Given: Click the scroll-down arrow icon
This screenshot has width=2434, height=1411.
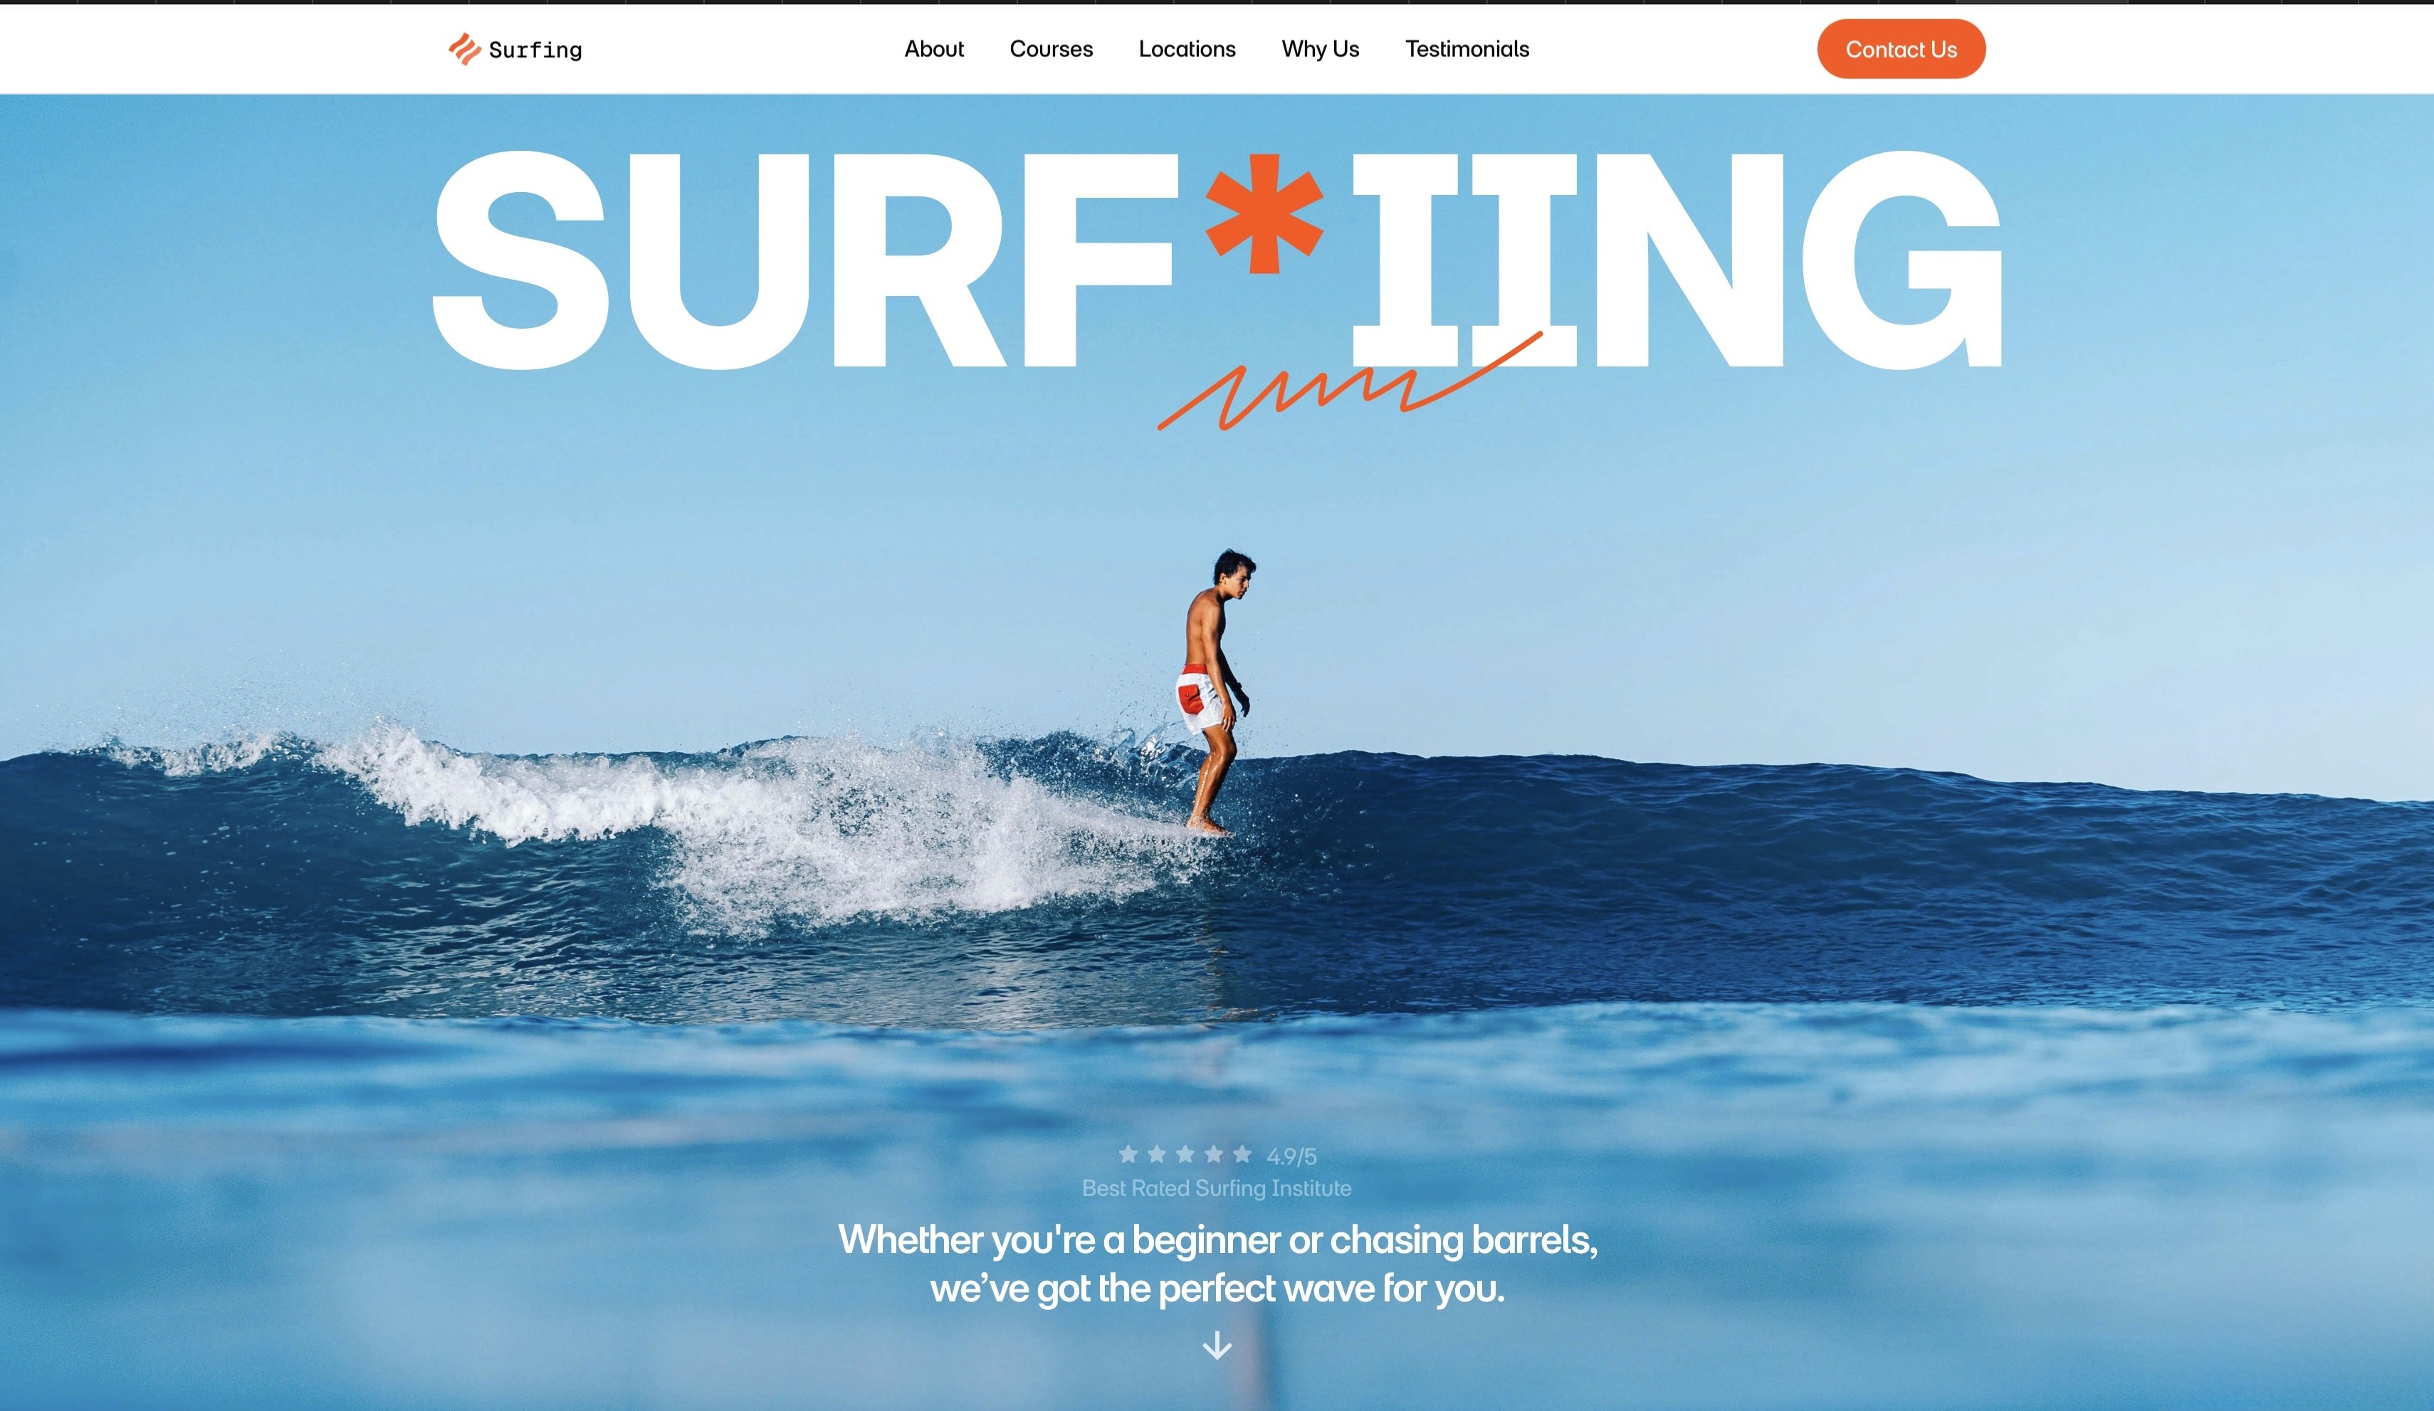Looking at the screenshot, I should (x=1217, y=1346).
